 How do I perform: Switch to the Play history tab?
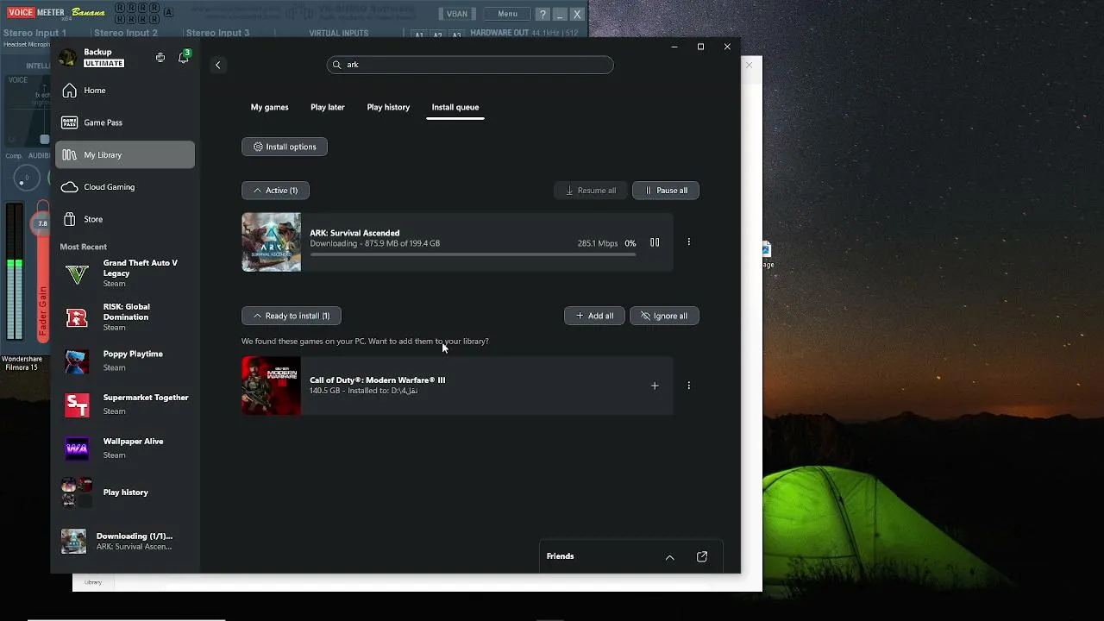tap(388, 107)
